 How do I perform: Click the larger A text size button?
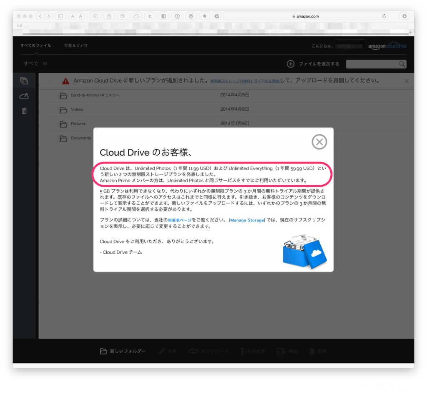coord(80,16)
